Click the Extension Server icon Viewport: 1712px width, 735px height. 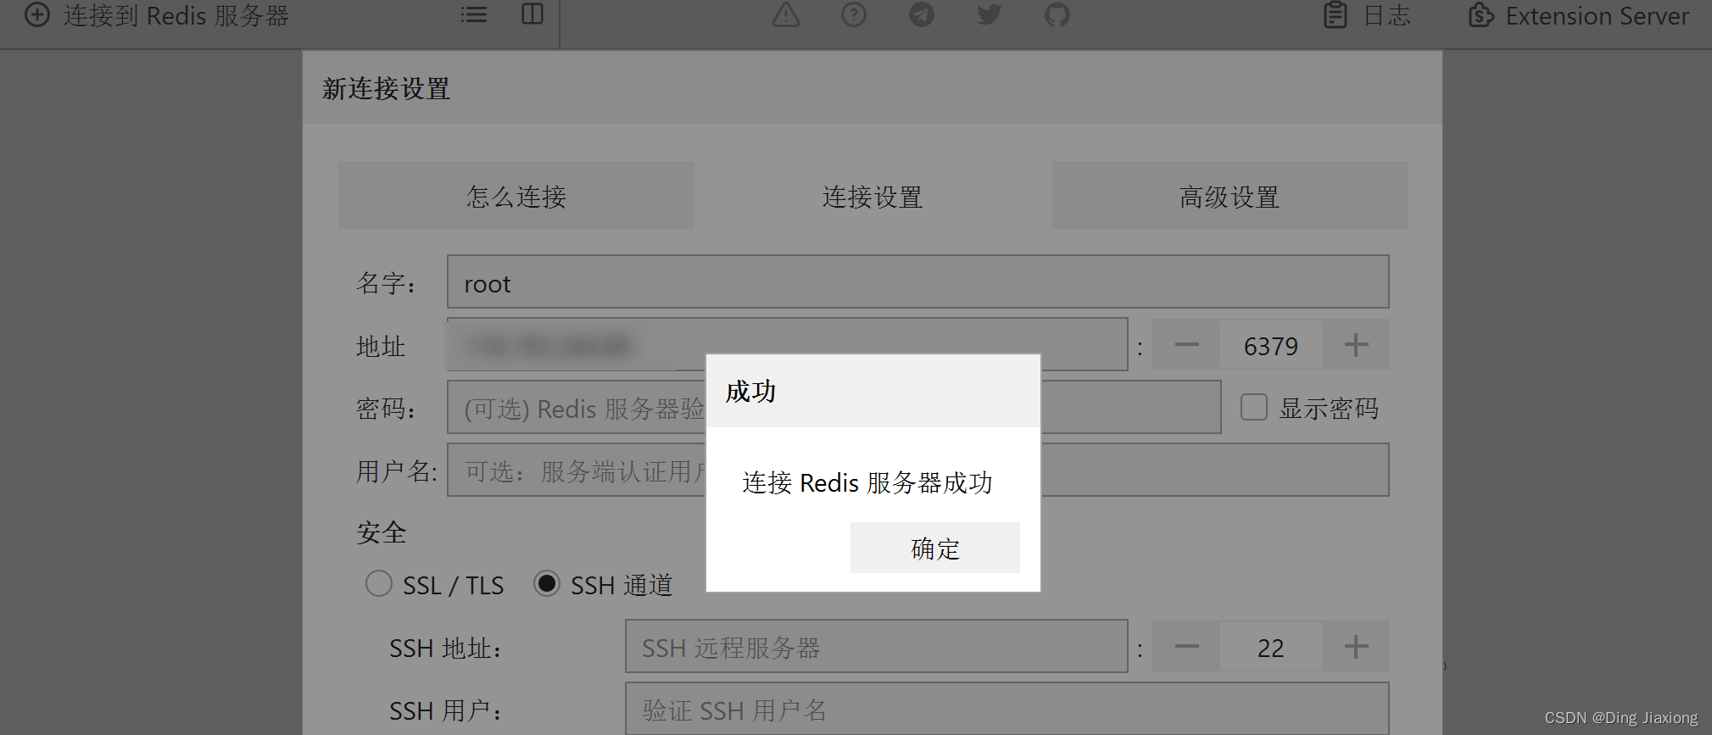[x=1481, y=15]
